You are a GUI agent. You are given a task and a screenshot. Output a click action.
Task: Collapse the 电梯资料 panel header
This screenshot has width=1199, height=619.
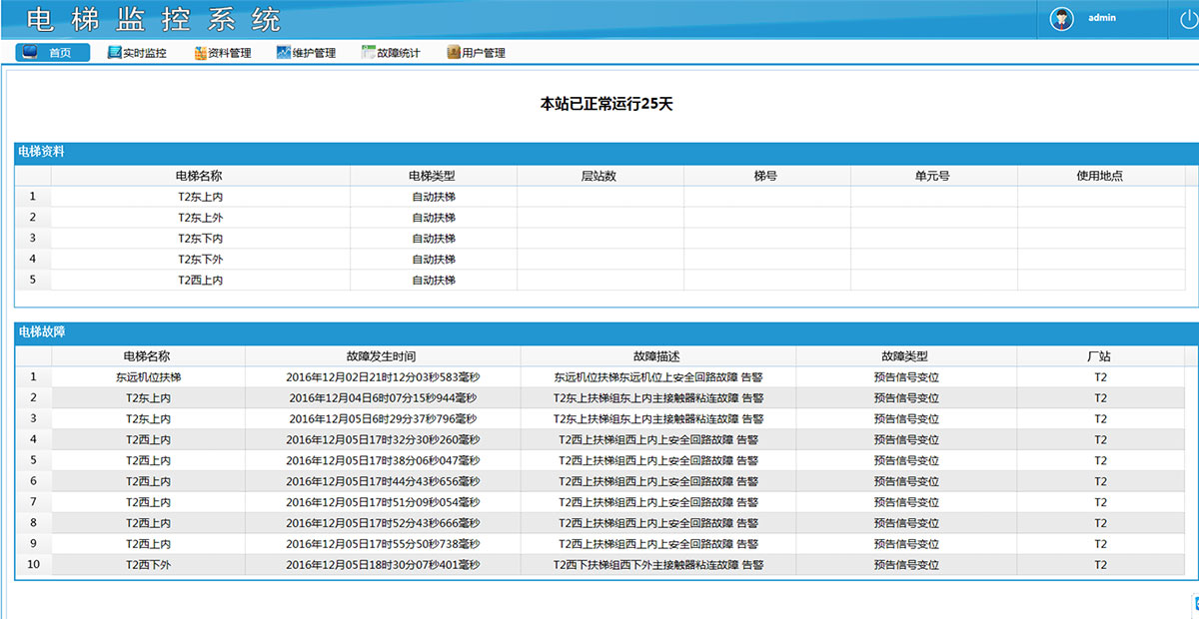41,152
